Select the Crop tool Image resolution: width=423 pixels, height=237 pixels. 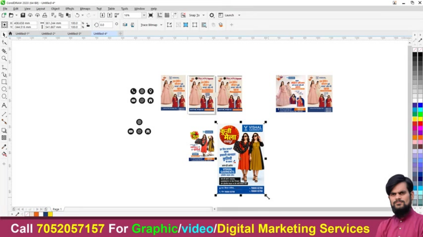coord(4,51)
